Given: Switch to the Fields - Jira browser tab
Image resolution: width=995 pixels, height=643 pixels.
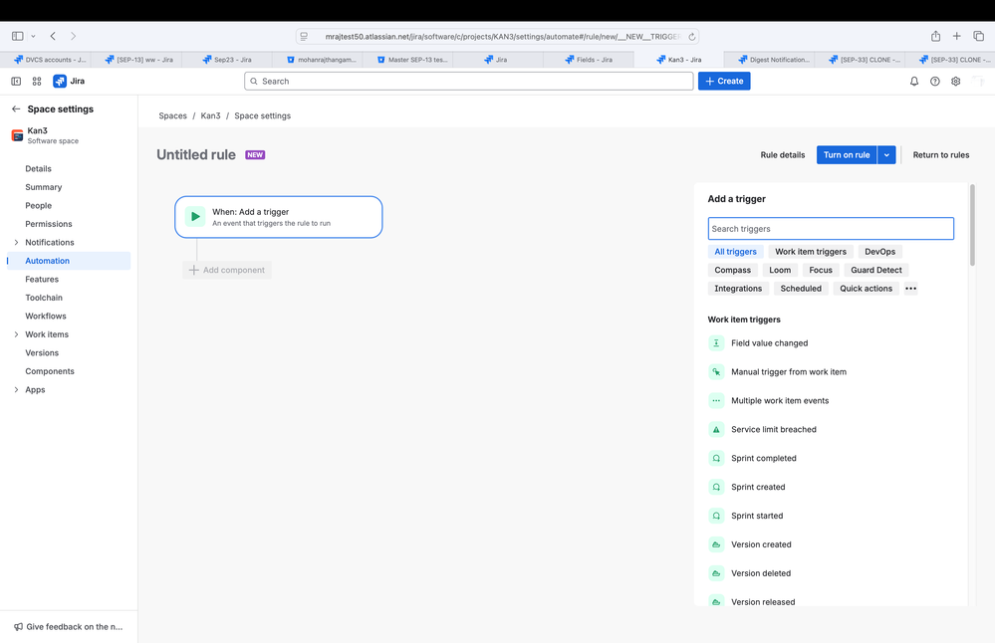Looking at the screenshot, I should tap(589, 60).
